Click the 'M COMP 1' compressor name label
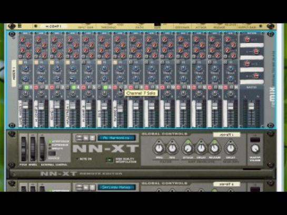Screen dimensions: 287x215 pos(53,26)
